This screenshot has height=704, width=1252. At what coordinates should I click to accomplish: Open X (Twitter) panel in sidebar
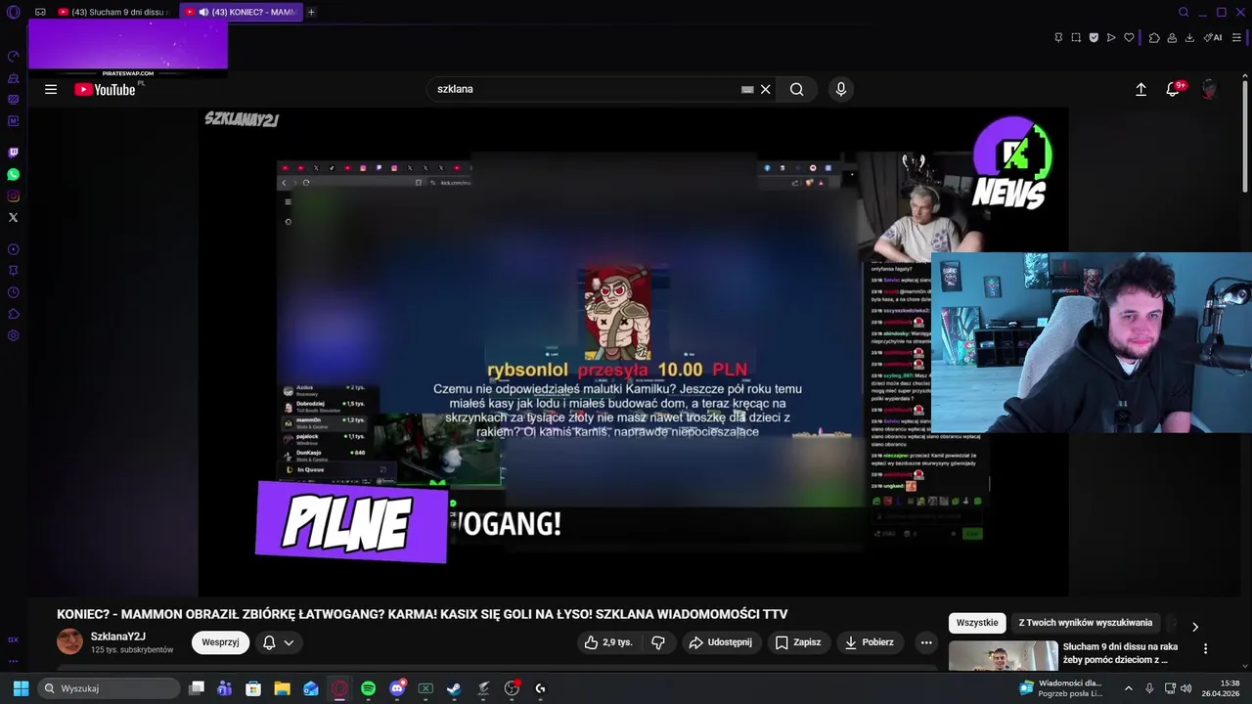point(13,217)
